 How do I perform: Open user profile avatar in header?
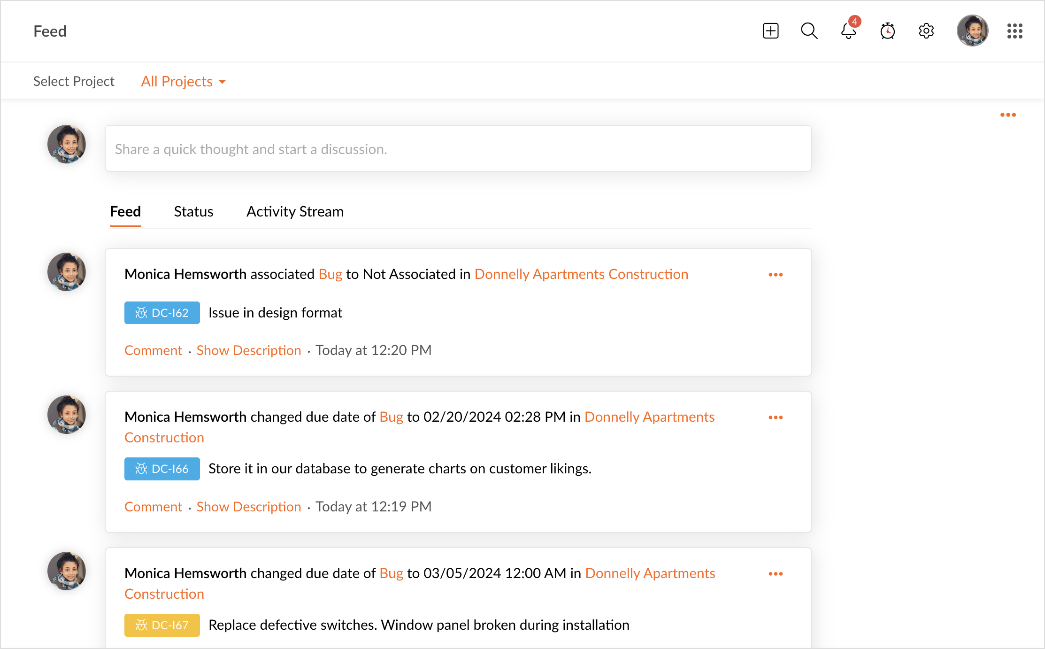972,31
